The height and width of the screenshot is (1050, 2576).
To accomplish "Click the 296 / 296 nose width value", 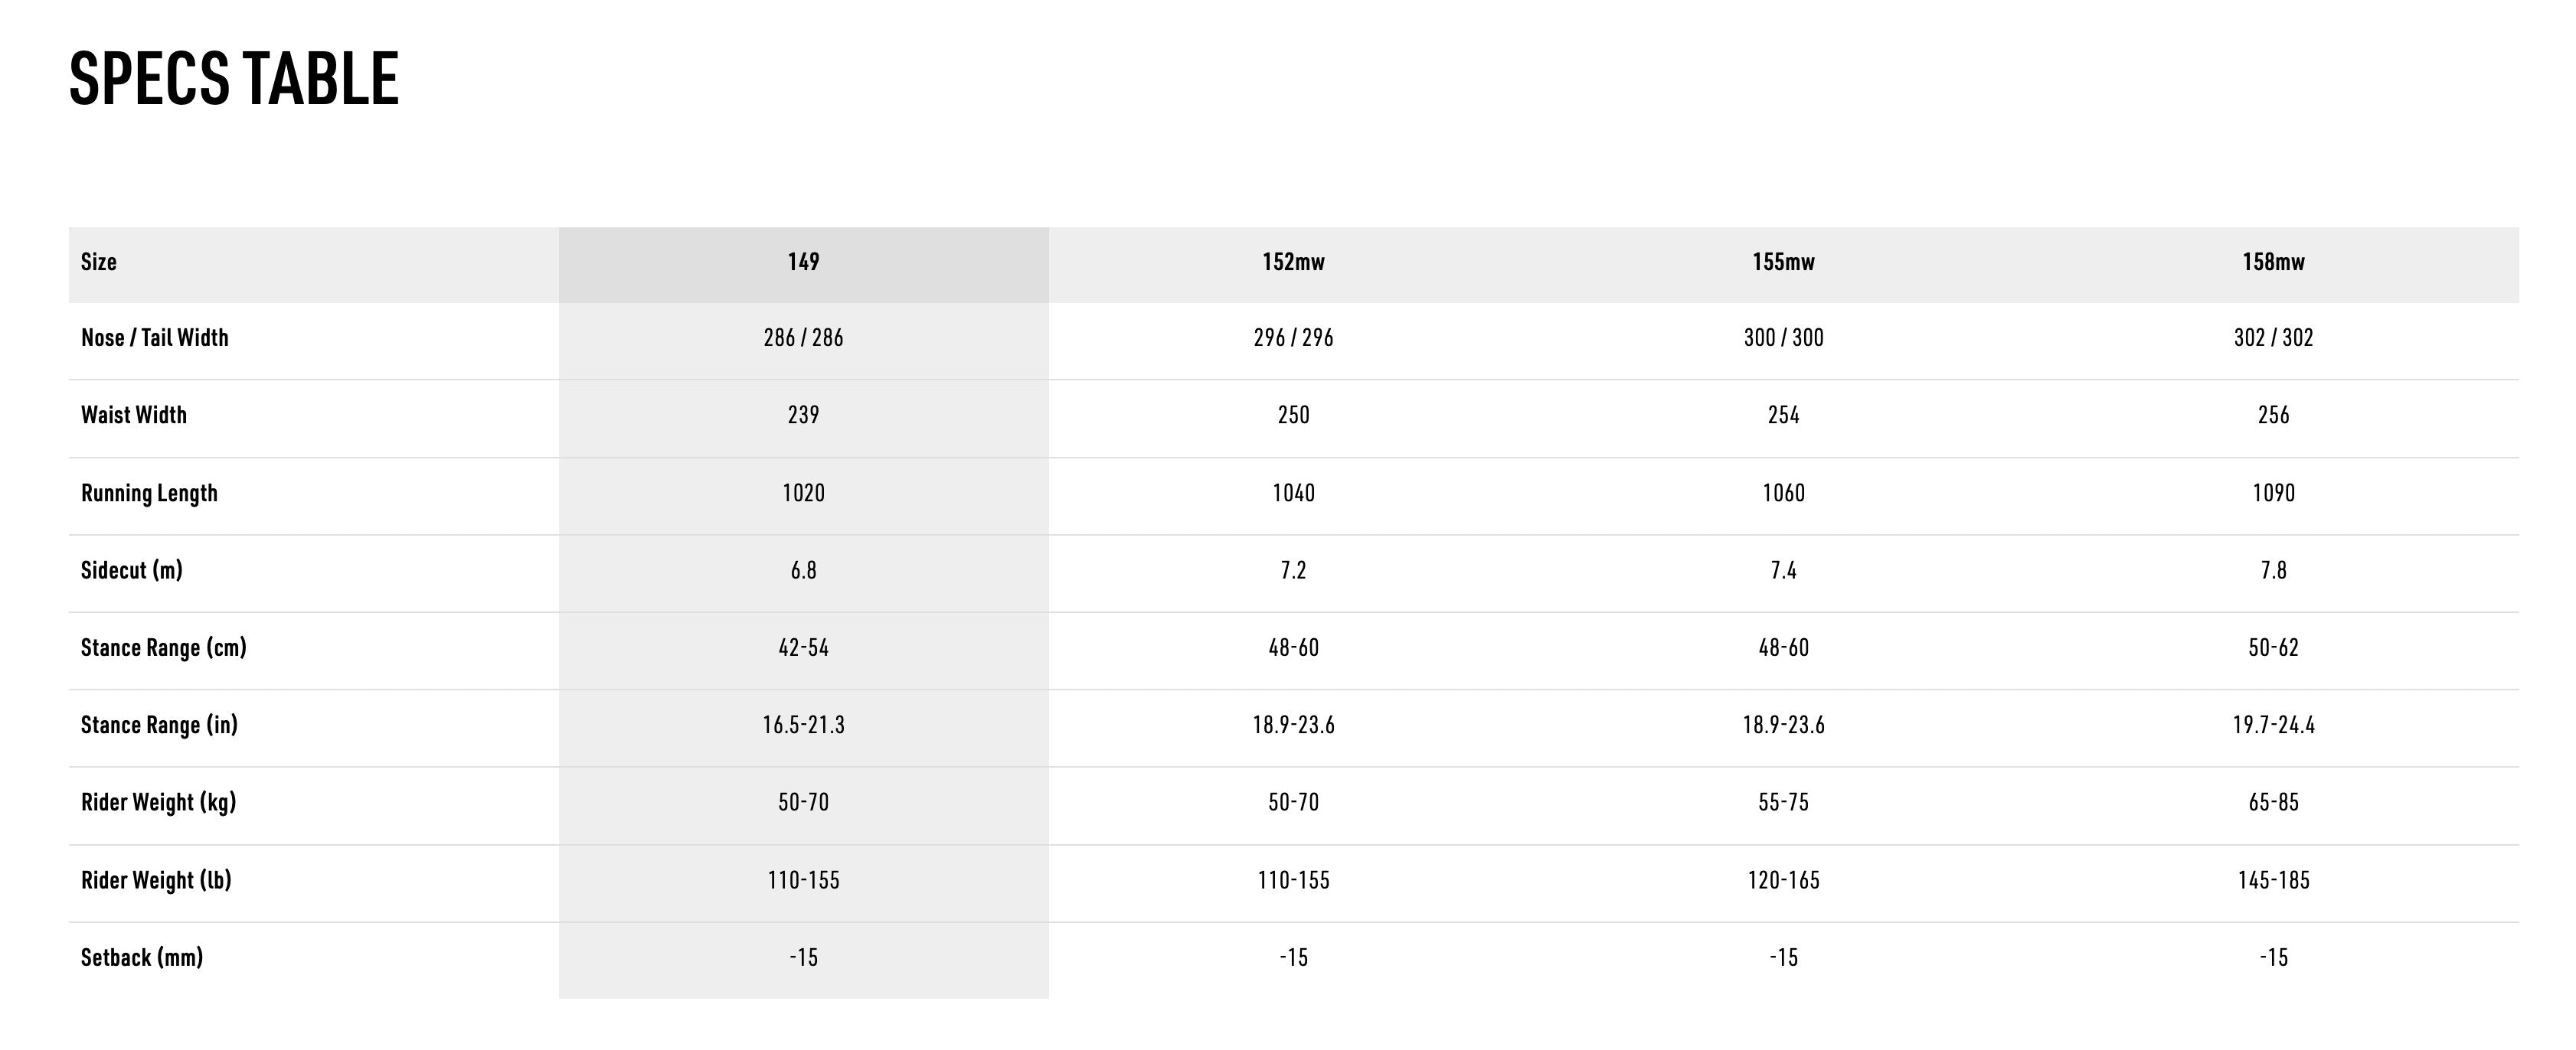I will pos(1293,339).
